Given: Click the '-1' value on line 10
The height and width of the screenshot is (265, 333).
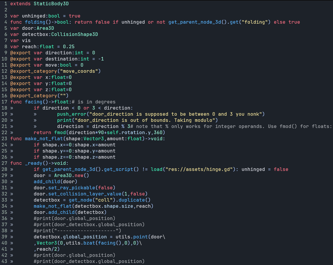Looking at the screenshot, I should 101,59.
